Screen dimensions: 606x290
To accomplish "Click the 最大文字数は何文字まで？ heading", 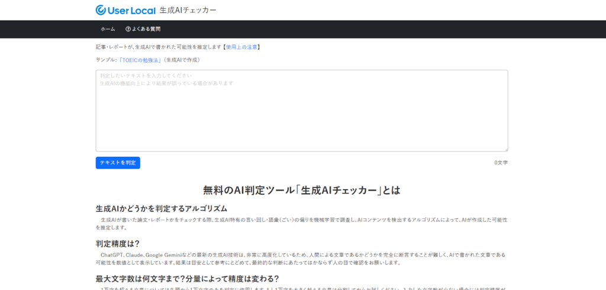I will pos(187,278).
